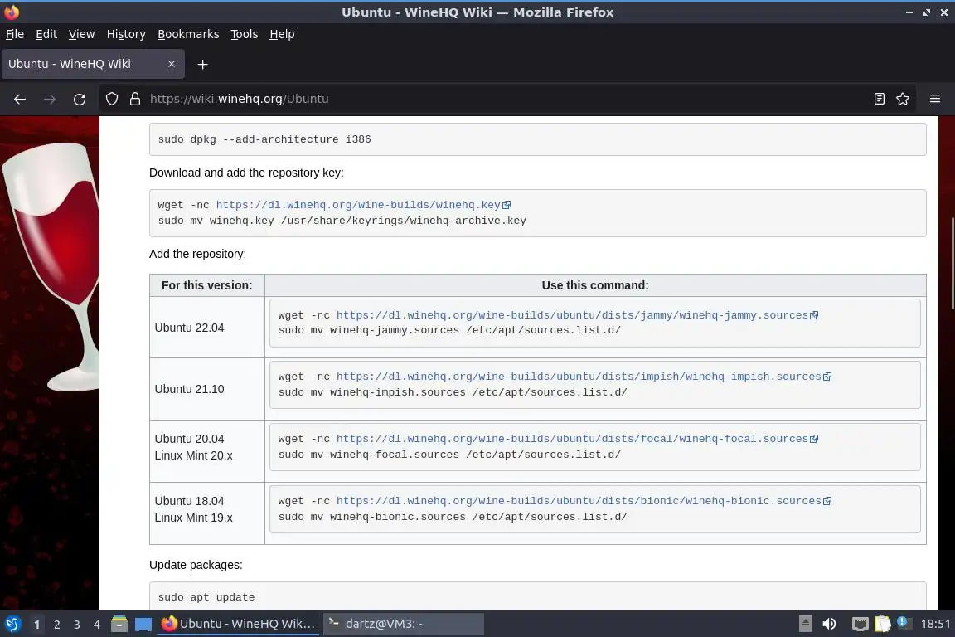Open the Bookmarks menu
Viewport: 955px width, 637px height.
click(x=188, y=34)
